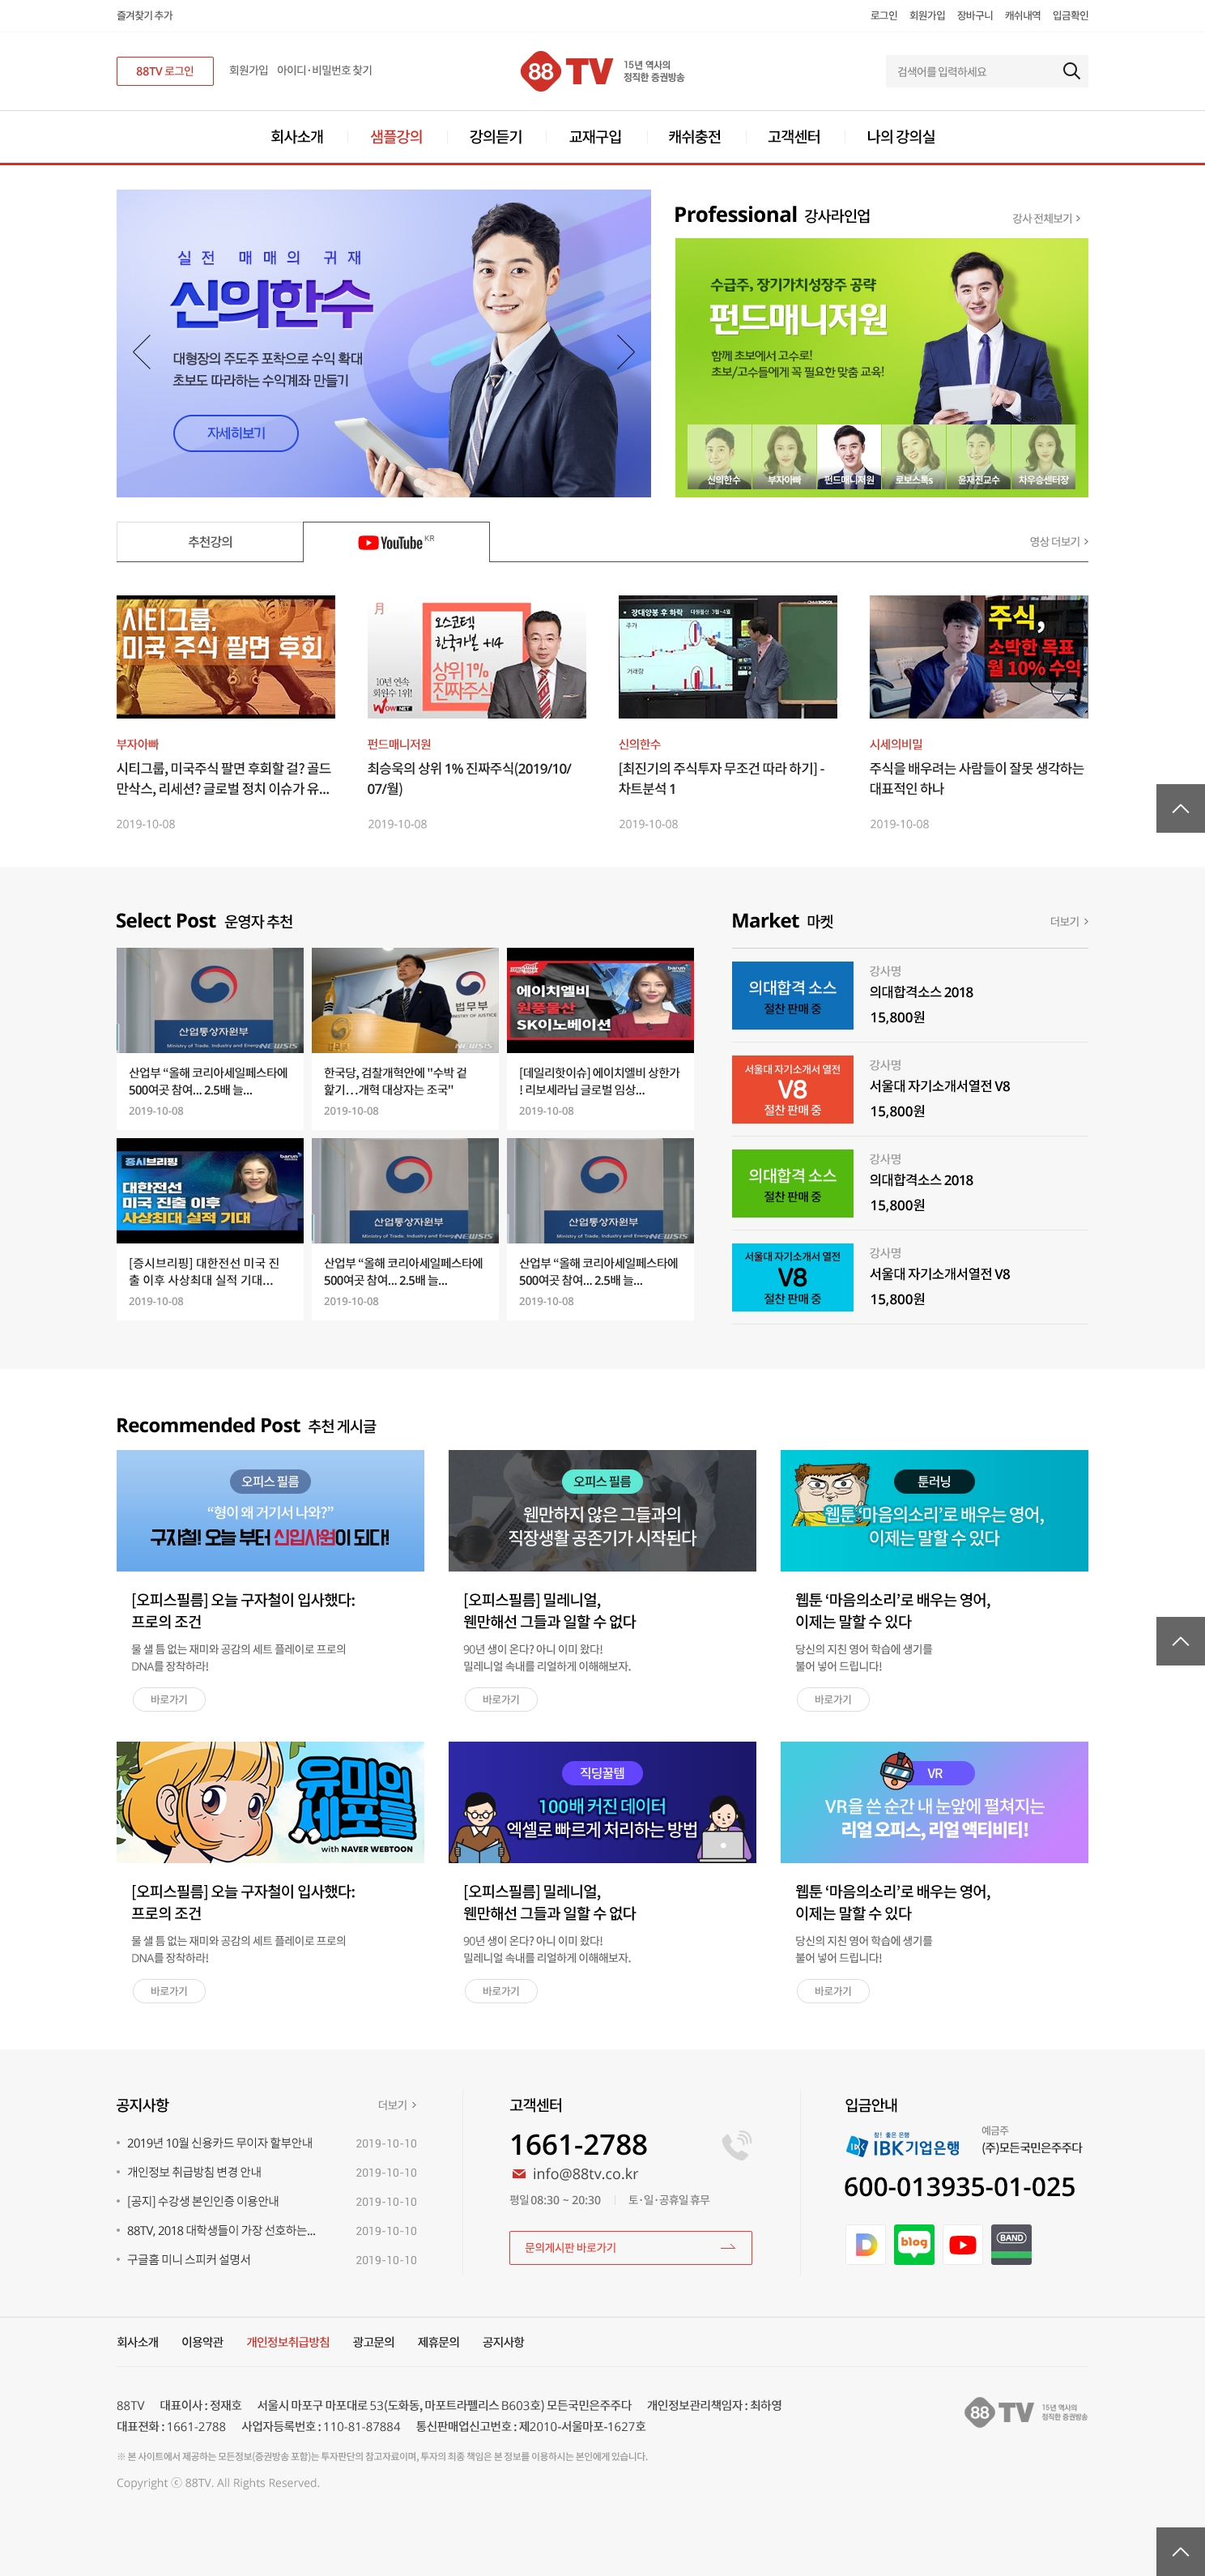Show more videos via 영상 더보기
The height and width of the screenshot is (2576, 1205).
coord(1058,541)
